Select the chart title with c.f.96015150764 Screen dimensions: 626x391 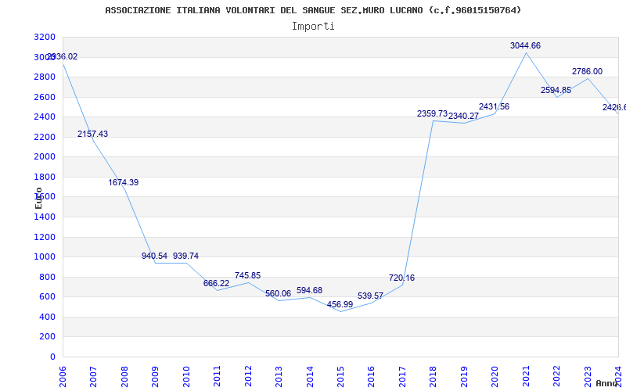point(313,10)
